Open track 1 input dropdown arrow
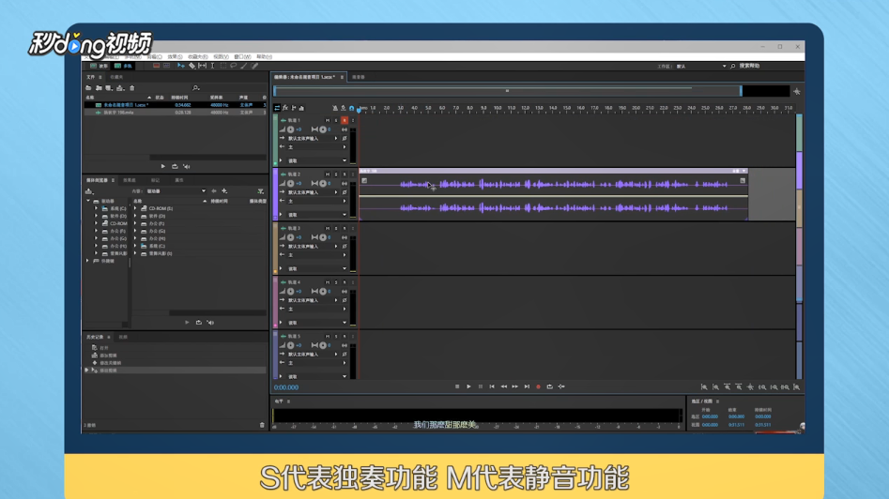Image resolution: width=889 pixels, height=499 pixels. coord(336,138)
